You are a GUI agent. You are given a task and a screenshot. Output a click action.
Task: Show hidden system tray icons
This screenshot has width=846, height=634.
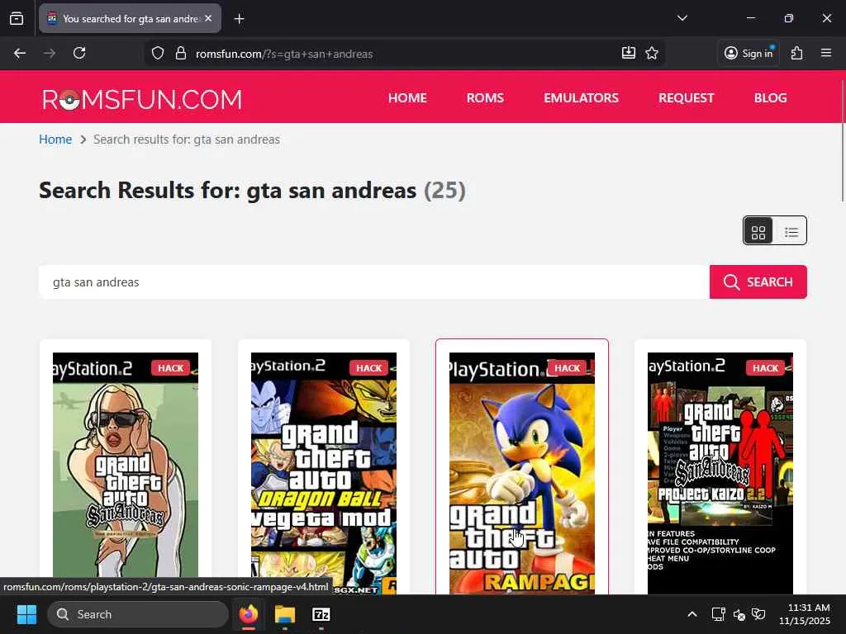[692, 614]
